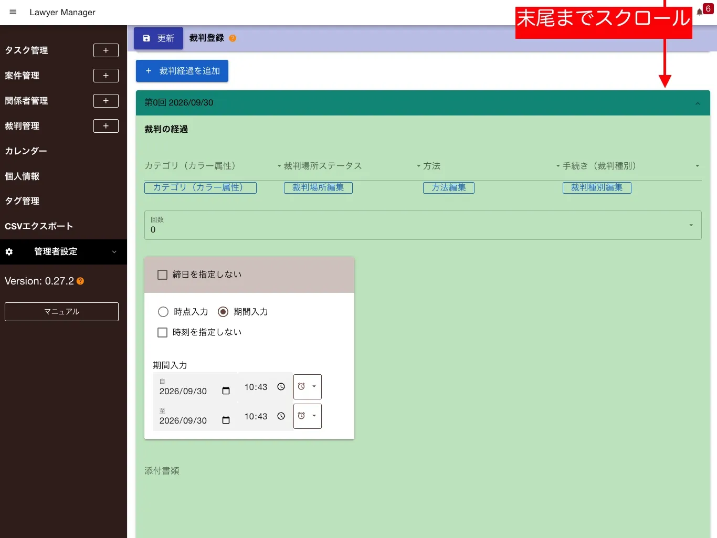Click the plus button for 案件管理

point(106,76)
